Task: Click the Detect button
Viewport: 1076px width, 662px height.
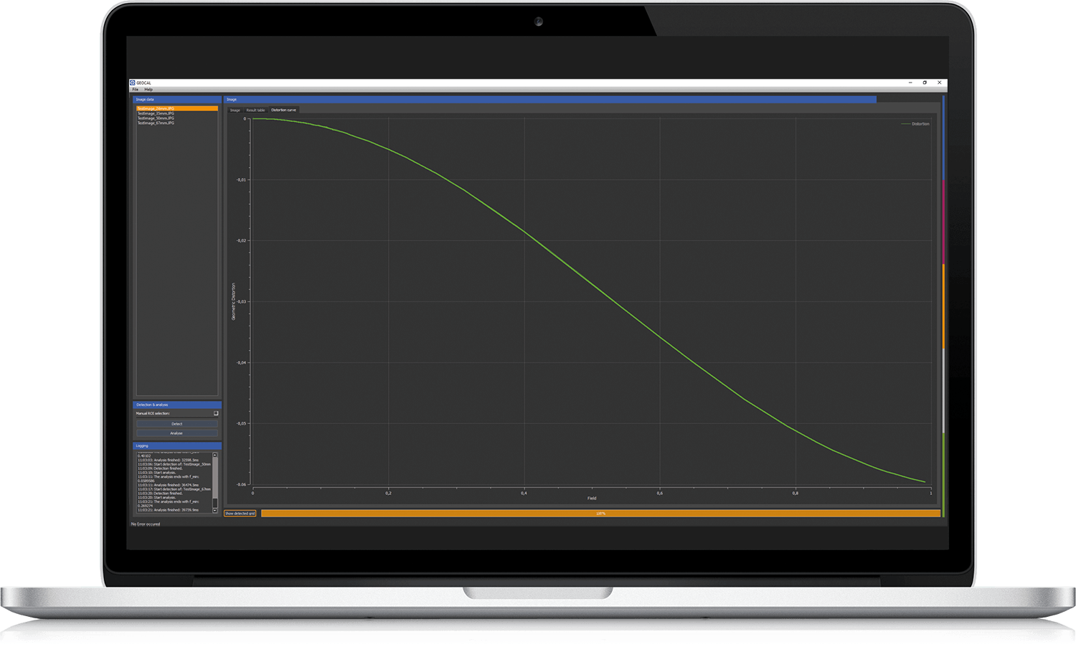Action: coord(177,424)
